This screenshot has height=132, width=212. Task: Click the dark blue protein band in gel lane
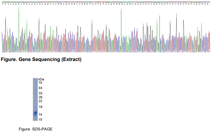click(35, 114)
